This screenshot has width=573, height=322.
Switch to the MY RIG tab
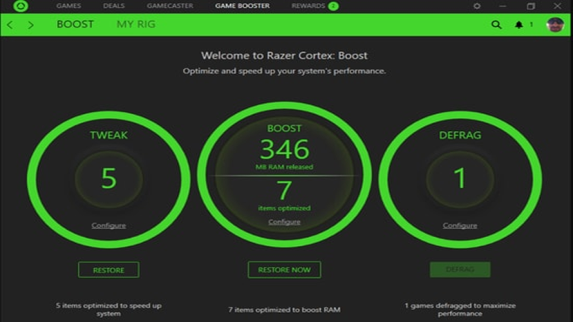[136, 24]
